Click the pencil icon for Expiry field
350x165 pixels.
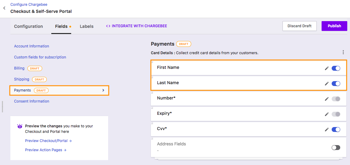coord(326,114)
